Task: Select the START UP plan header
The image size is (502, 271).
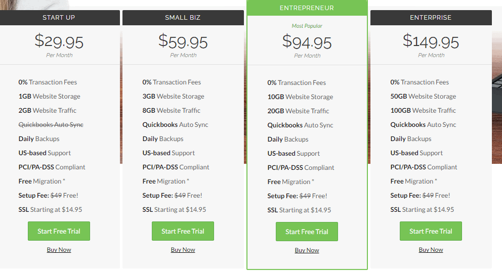Action: (x=59, y=18)
